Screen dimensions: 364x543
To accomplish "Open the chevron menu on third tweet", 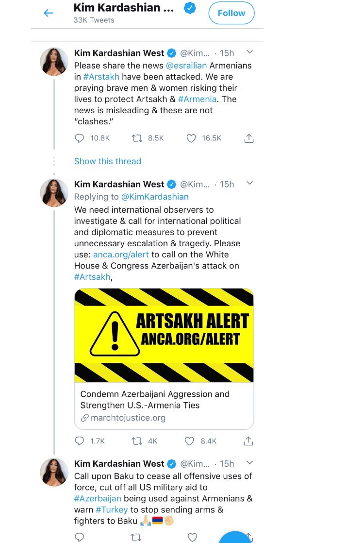I will (x=249, y=463).
